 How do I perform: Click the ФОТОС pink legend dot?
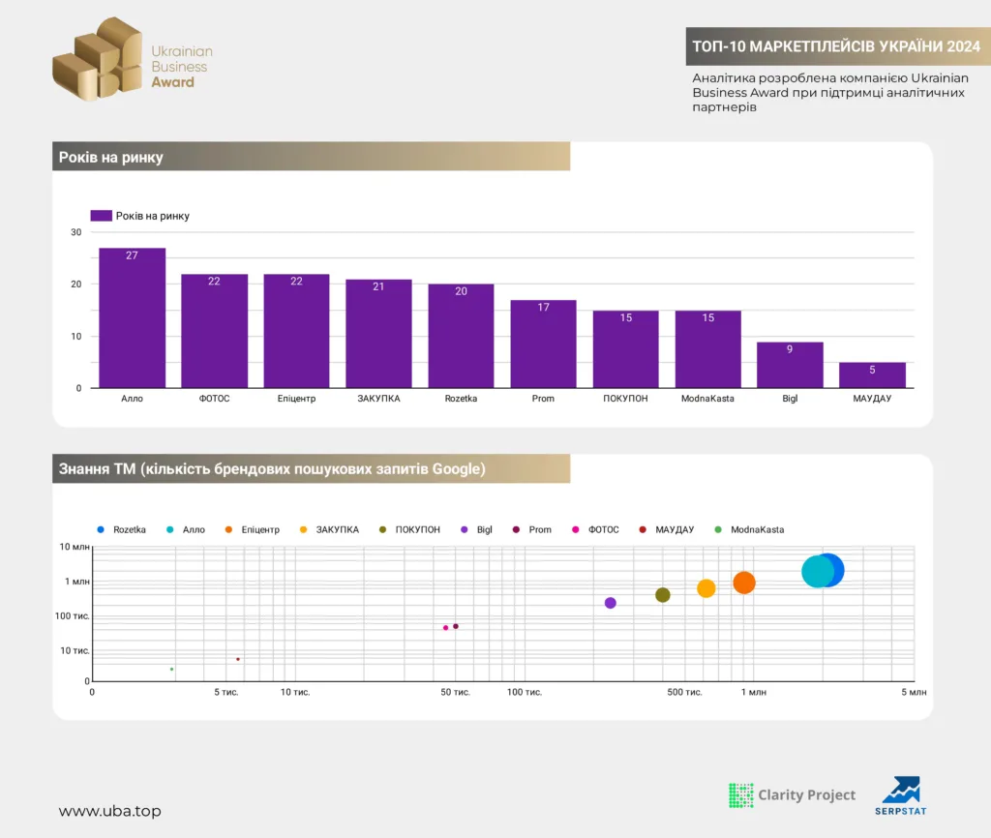[x=575, y=529]
